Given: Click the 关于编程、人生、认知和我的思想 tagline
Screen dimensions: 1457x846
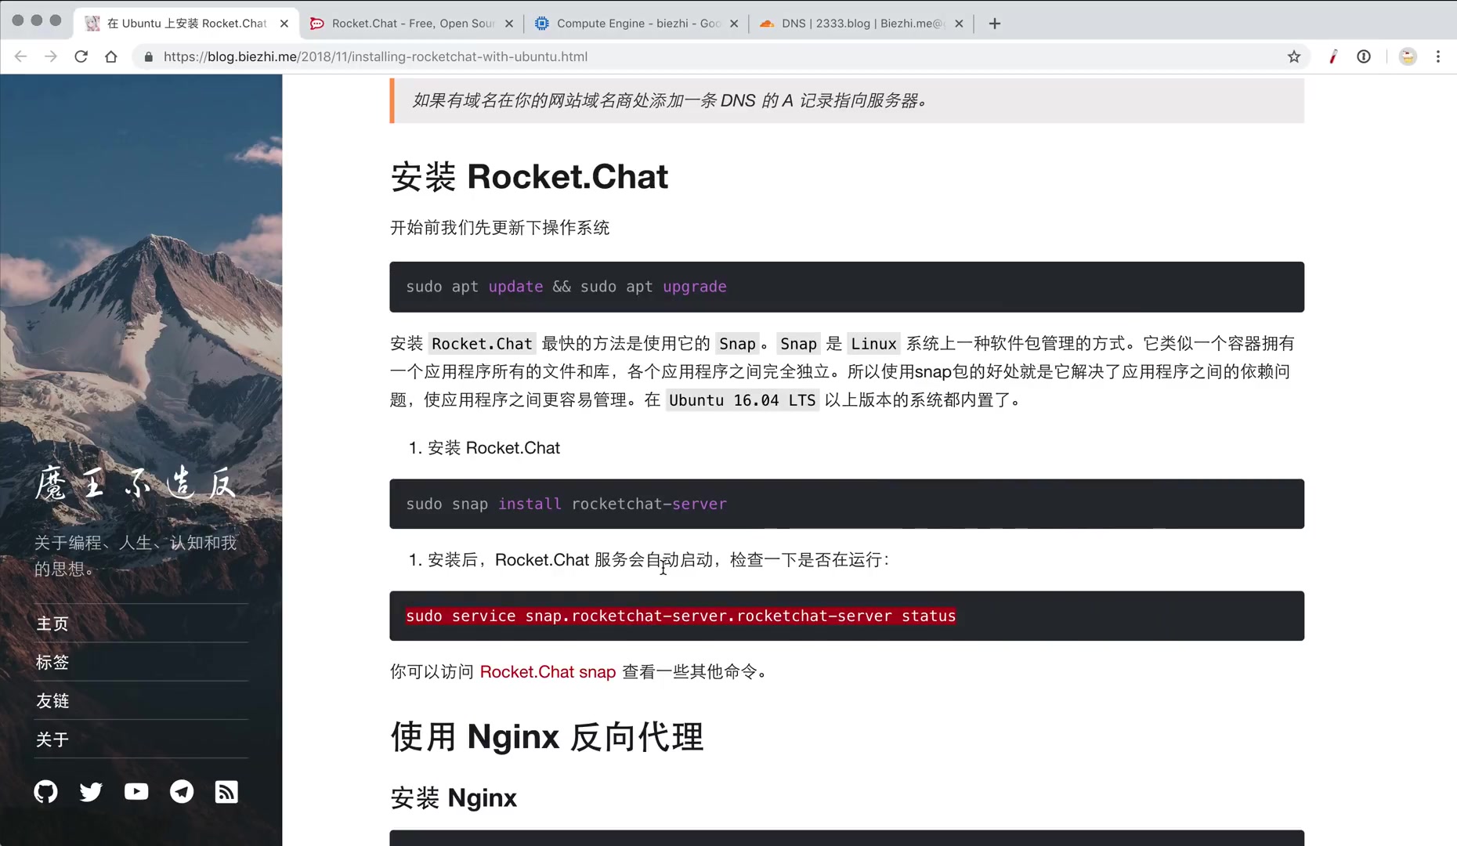Looking at the screenshot, I should (x=136, y=555).
